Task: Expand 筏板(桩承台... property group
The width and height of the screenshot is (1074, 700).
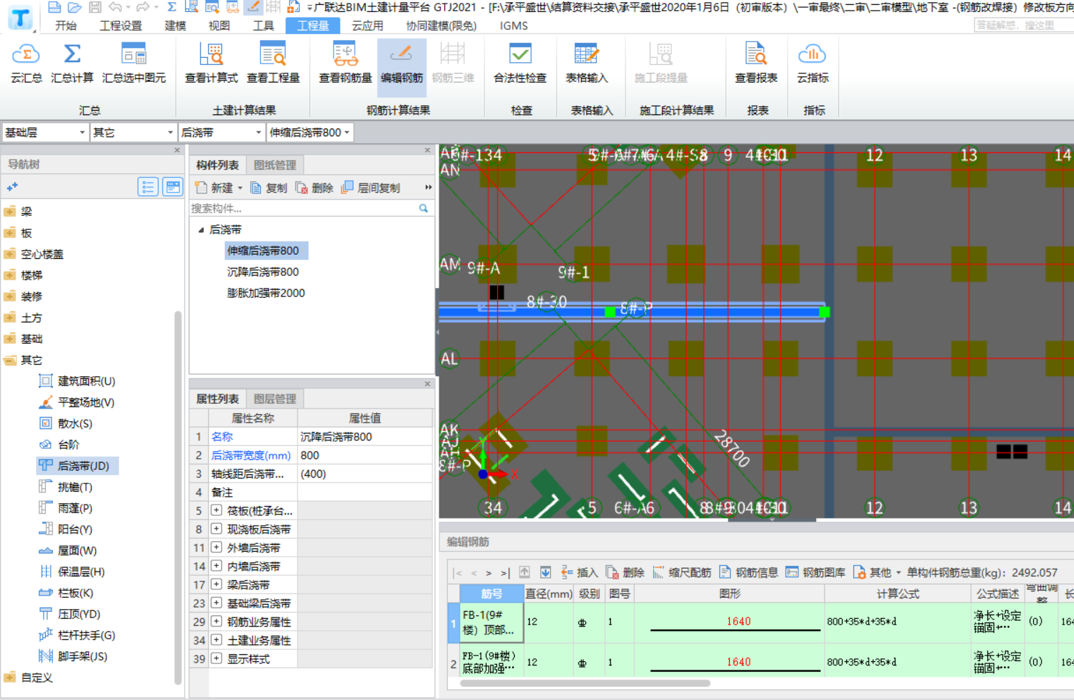Action: [x=216, y=510]
